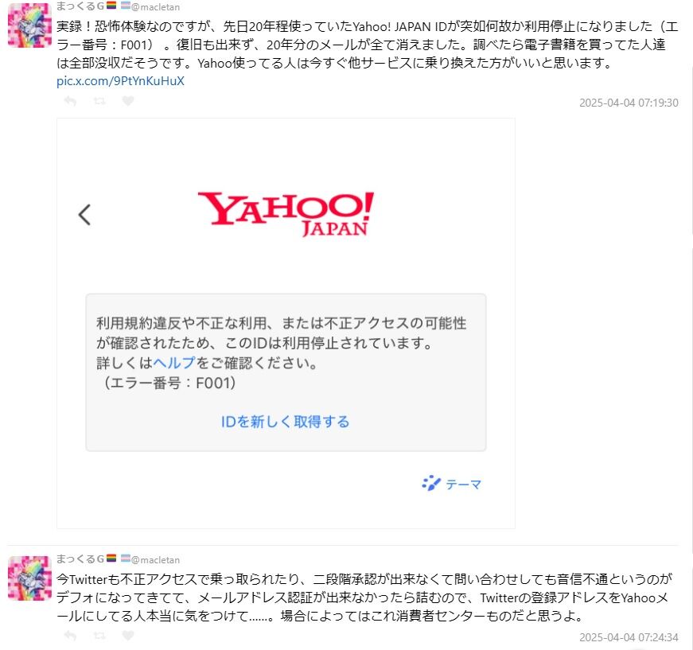Click timestamp 2025-04-04 07:19:30

[629, 103]
